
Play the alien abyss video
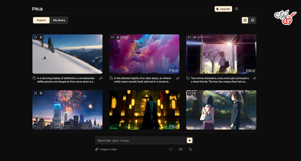pyautogui.click(x=118, y=37)
